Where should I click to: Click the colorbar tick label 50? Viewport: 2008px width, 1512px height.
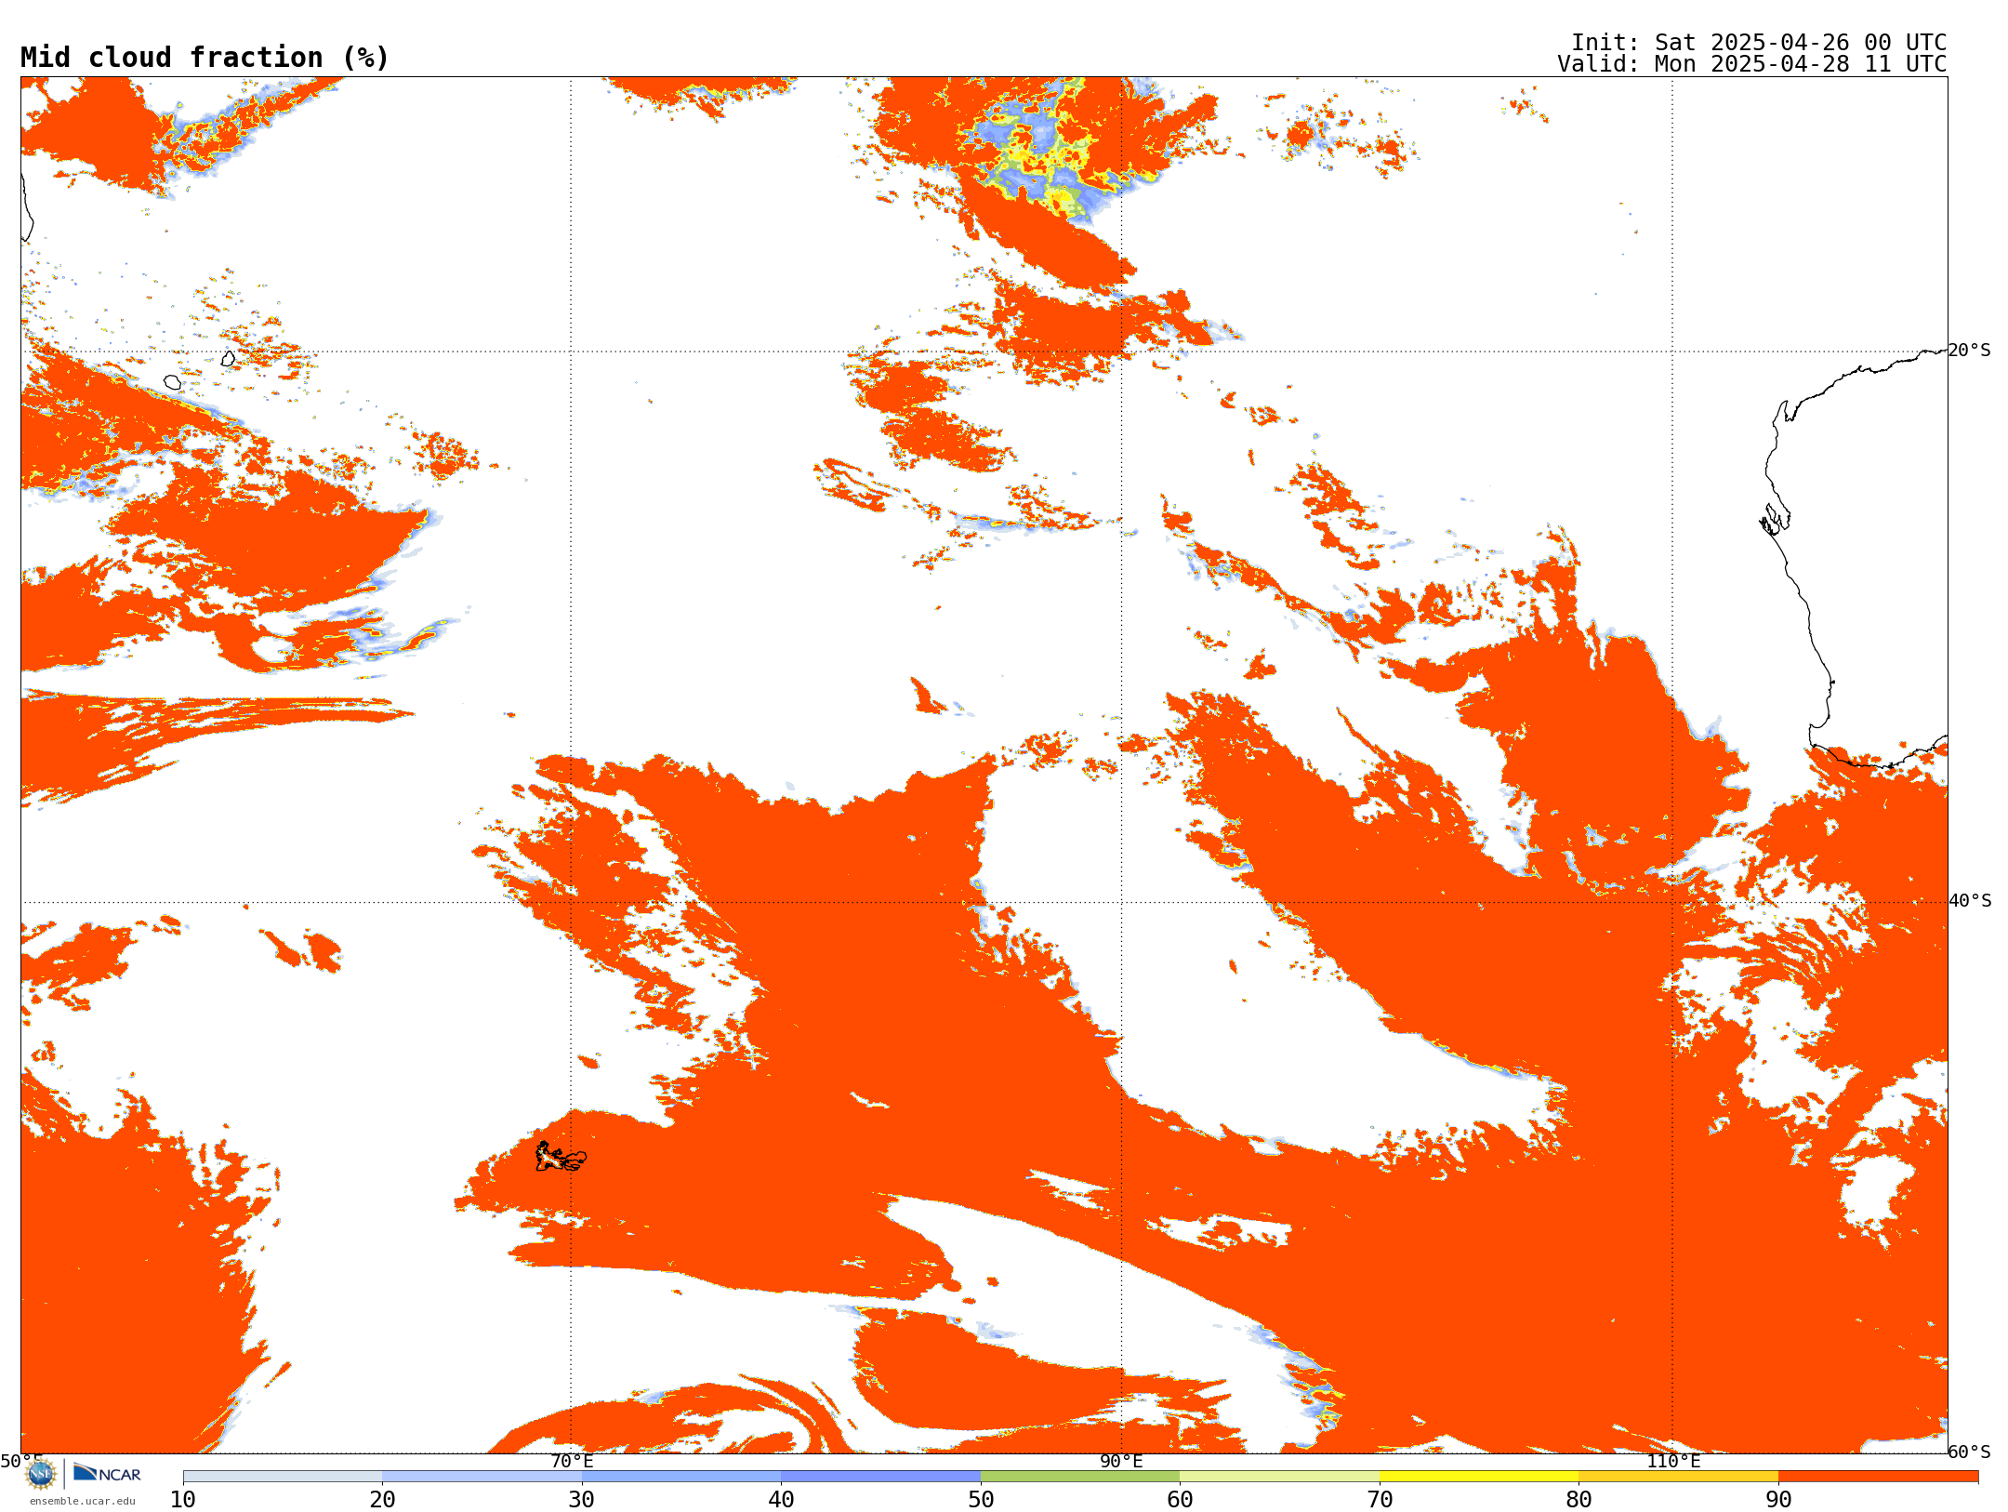[x=981, y=1500]
